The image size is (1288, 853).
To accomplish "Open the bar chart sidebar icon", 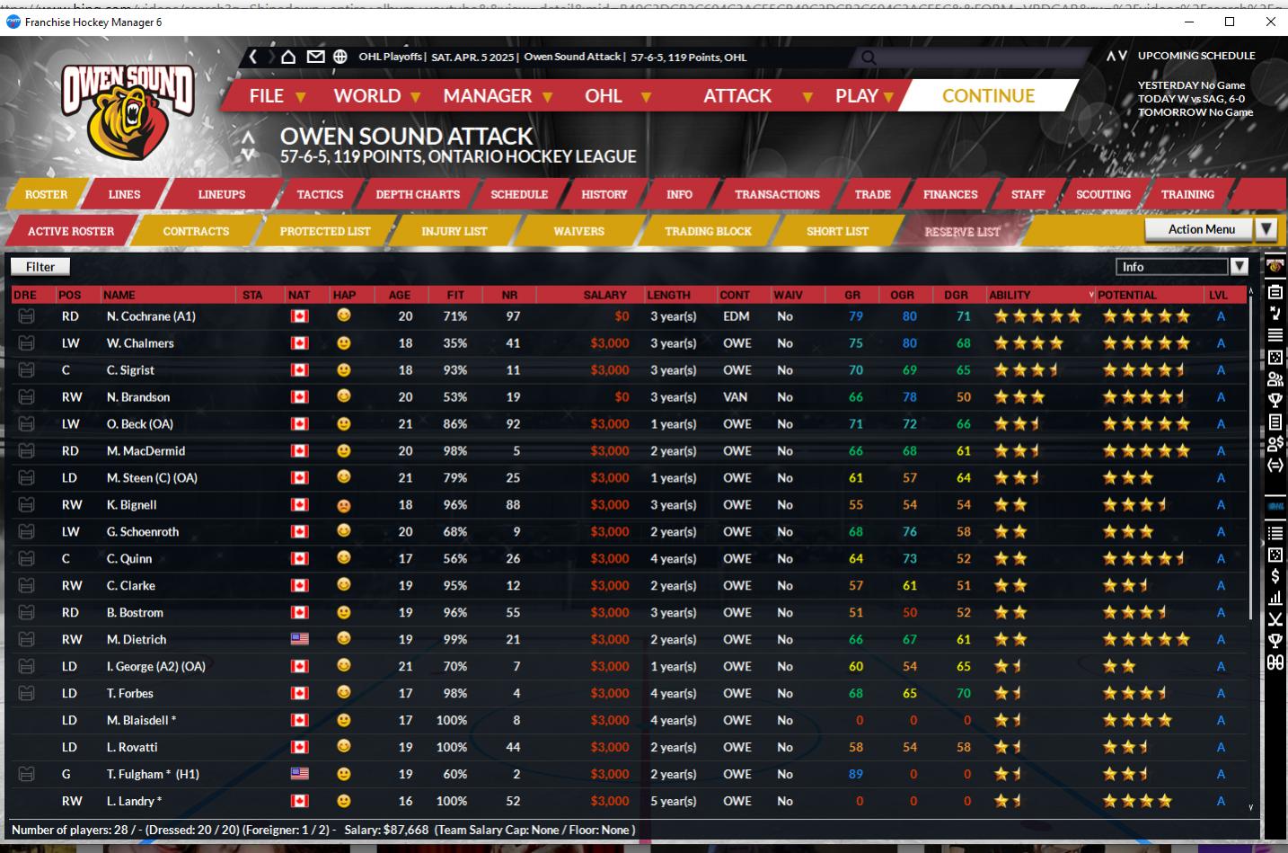I will coord(1275,598).
